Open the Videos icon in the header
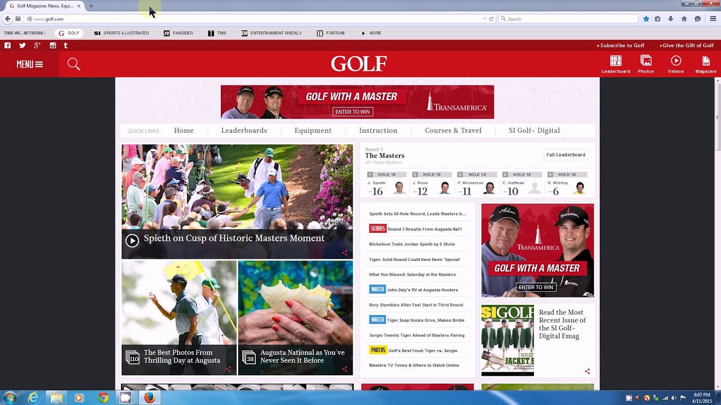This screenshot has width=721, height=405. click(676, 64)
